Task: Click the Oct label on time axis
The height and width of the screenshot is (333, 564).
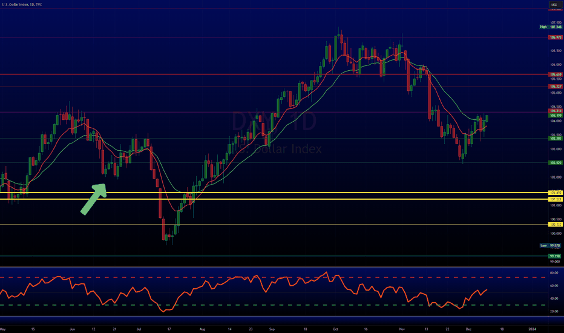Action: 335,329
